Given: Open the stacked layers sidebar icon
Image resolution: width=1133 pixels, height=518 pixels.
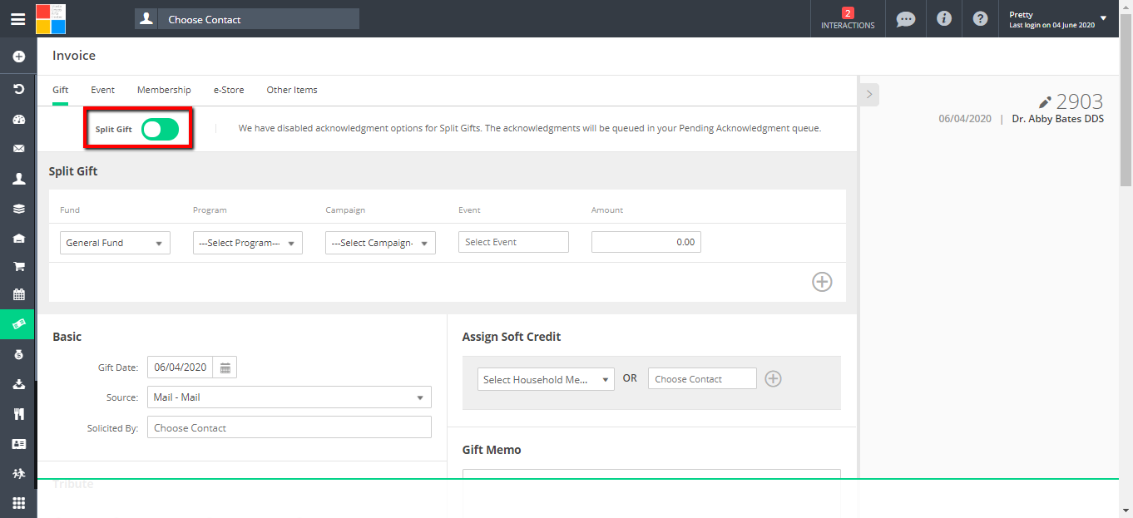Looking at the screenshot, I should tap(18, 209).
